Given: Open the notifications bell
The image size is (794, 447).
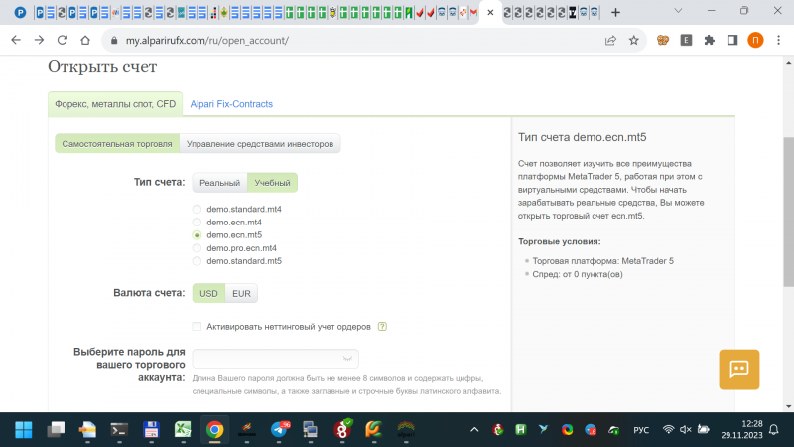Looking at the screenshot, I should click(x=774, y=430).
